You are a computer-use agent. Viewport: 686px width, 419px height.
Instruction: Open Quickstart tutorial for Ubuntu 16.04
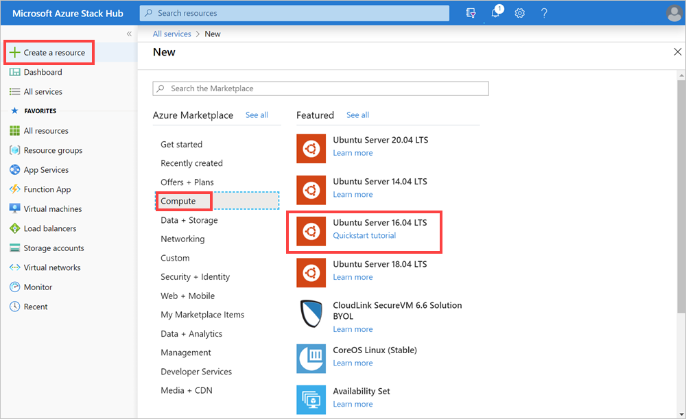tap(364, 235)
